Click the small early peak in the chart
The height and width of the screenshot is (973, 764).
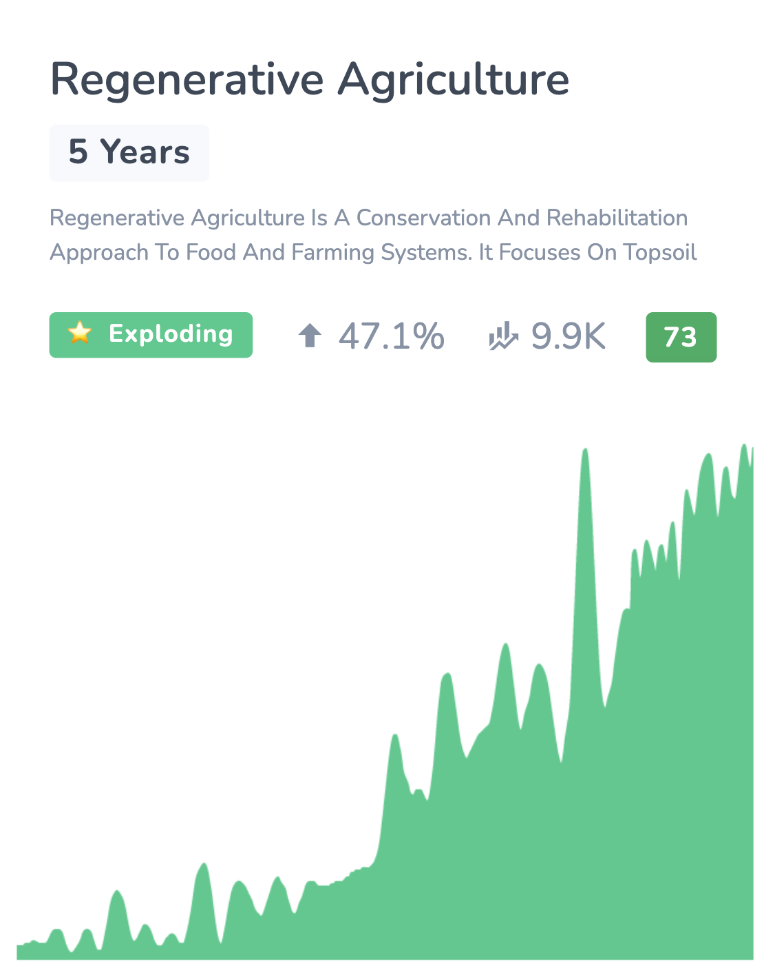(118, 894)
